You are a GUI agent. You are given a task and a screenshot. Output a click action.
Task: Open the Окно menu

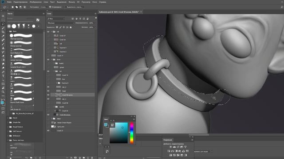95,2
